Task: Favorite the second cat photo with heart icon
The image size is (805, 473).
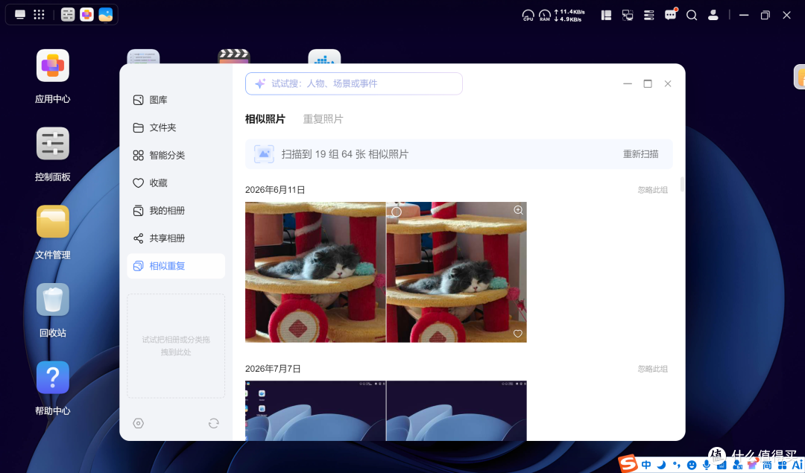Action: click(517, 334)
